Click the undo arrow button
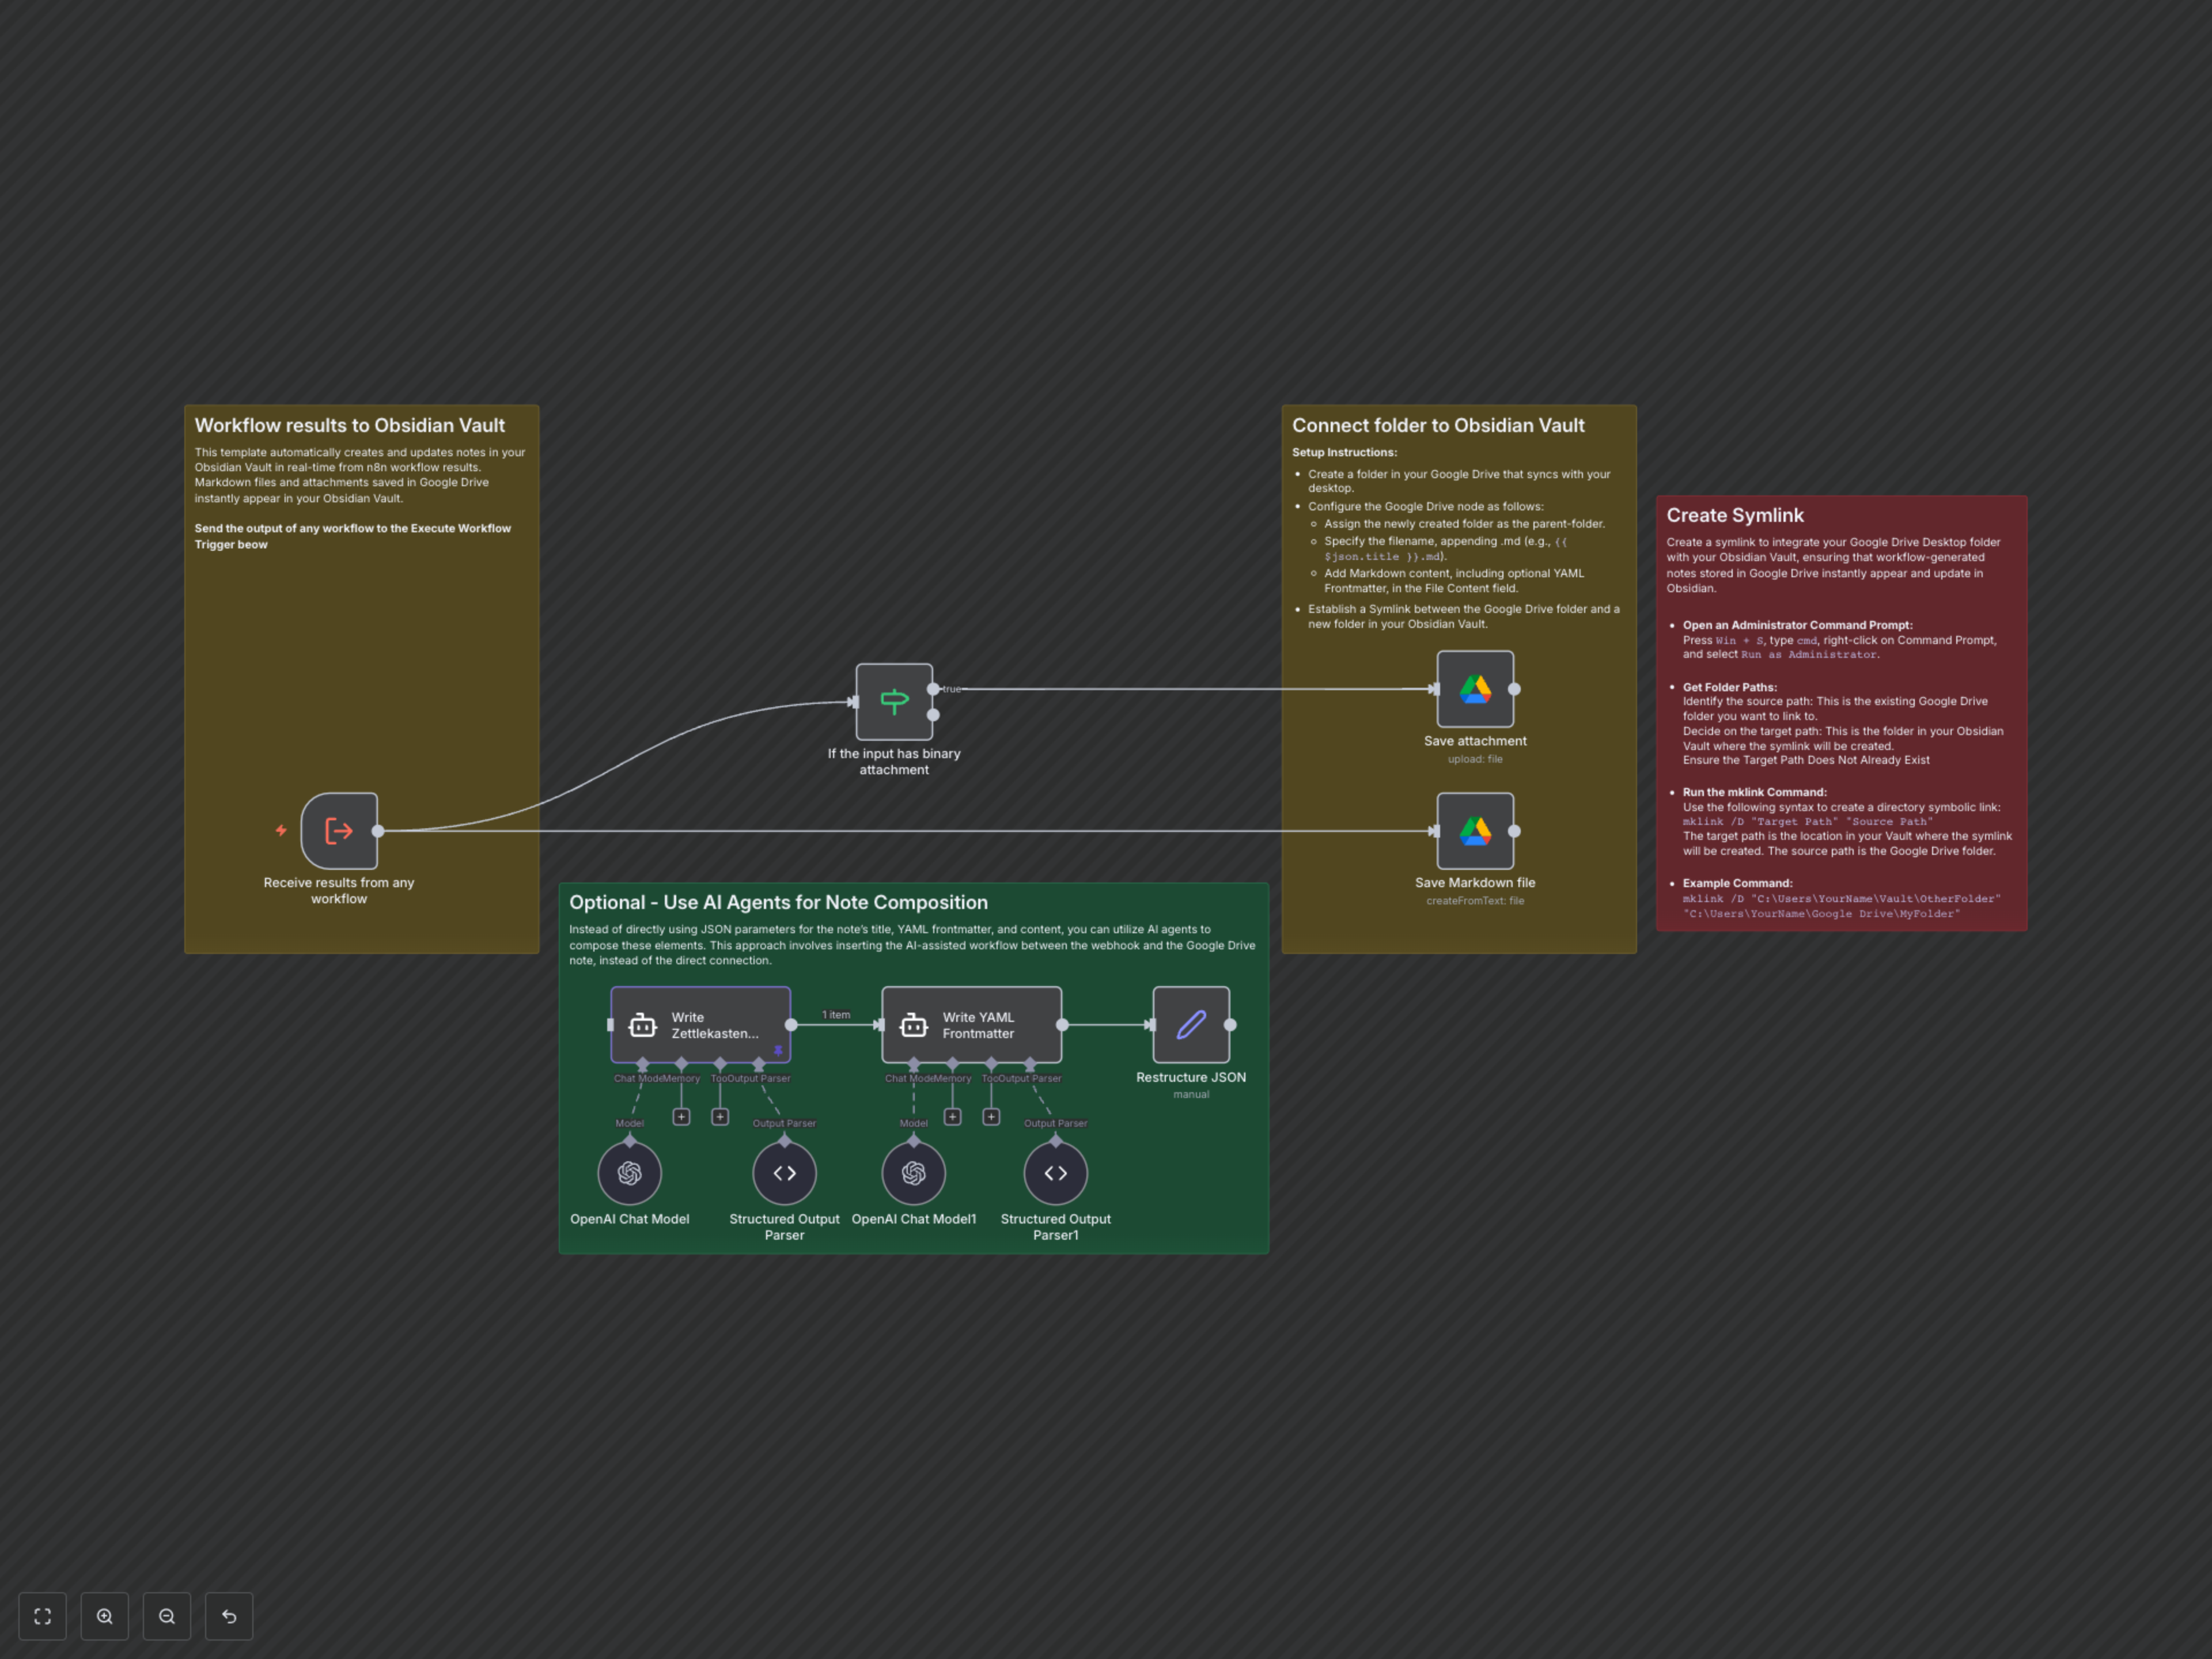2212x1659 pixels. point(229,1616)
